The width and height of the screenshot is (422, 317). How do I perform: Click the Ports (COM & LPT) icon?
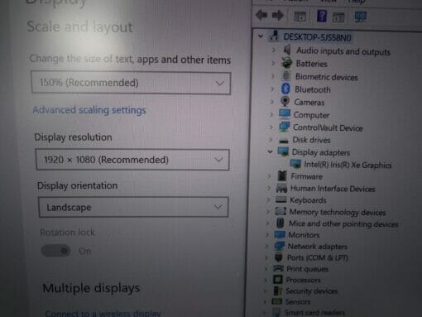pyautogui.click(x=279, y=257)
